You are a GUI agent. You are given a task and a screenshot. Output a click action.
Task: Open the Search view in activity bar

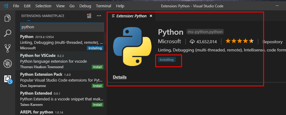click(8, 33)
